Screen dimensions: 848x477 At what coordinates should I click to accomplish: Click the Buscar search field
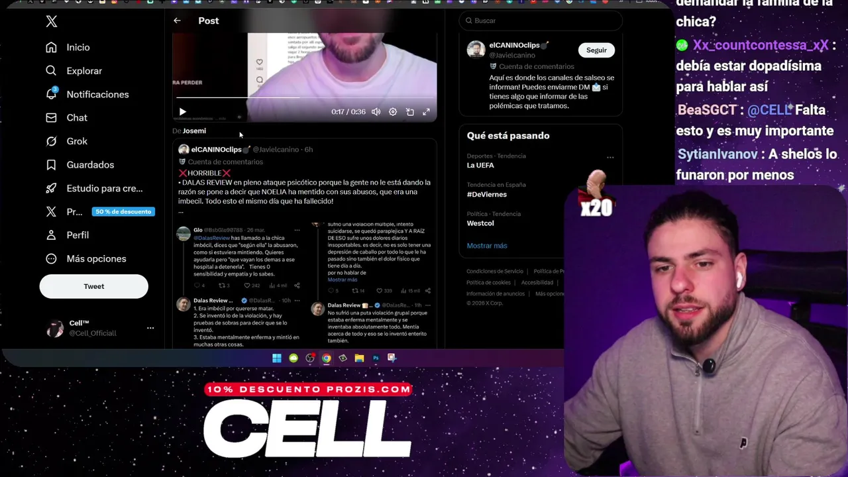[x=541, y=21]
